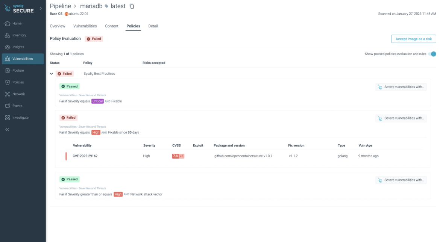This screenshot has width=440, height=242.
Task: Go to Insights section
Action: 23,47
